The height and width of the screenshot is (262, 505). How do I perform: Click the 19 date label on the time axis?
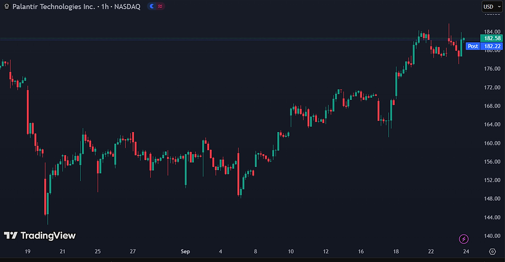27,251
